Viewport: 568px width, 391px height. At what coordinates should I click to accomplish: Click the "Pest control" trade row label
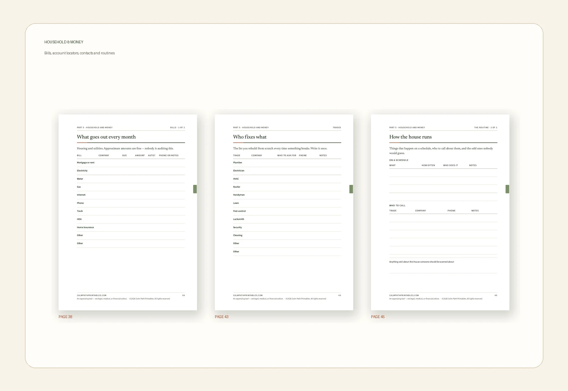point(239,211)
